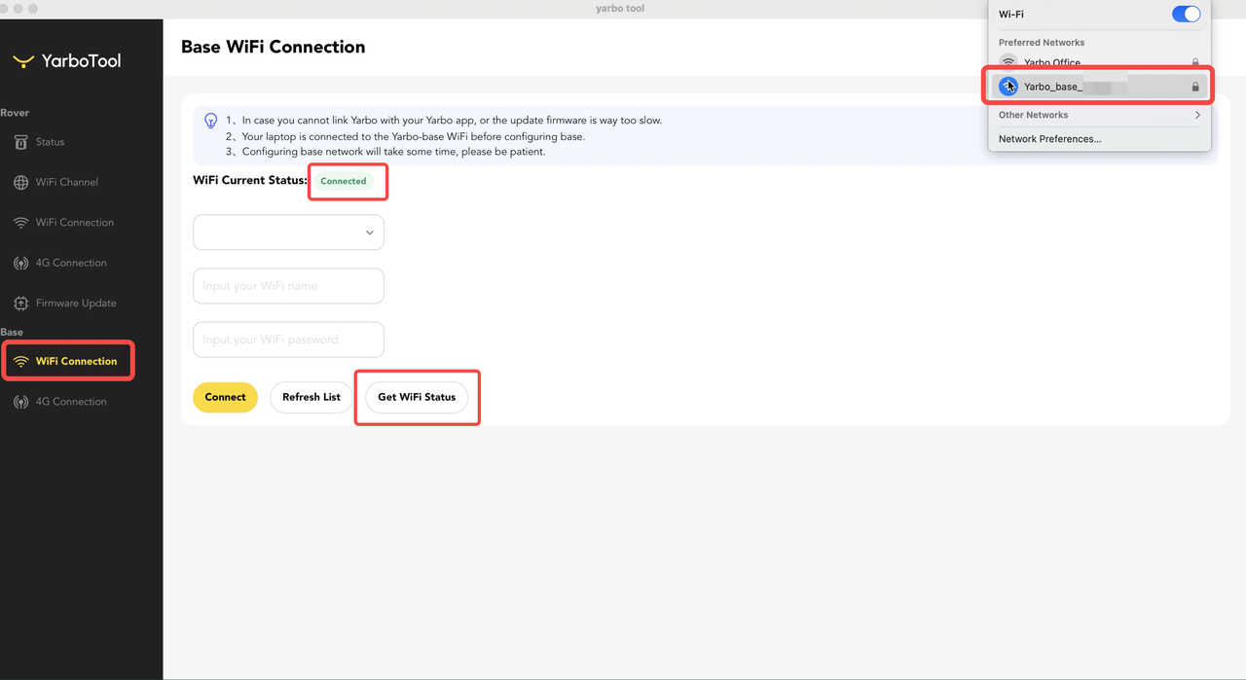
Task: Click the Rover 4G Connection antenna icon
Action: tap(20, 263)
